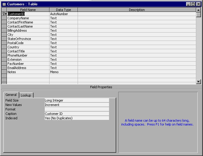Switch to the Lookup tab
Screen dimensions: 203x156
[x=26, y=95]
